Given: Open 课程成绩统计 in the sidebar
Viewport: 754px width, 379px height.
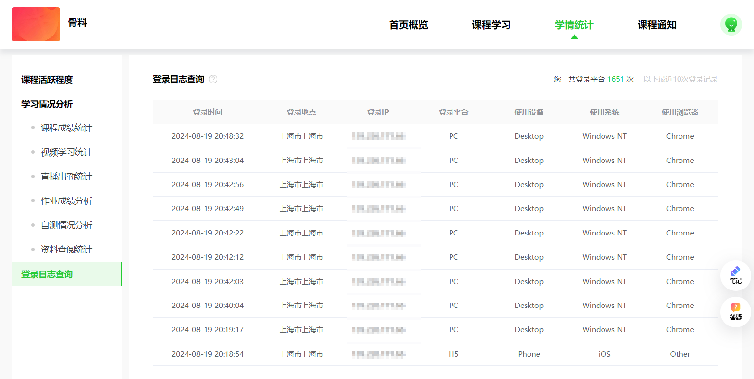Looking at the screenshot, I should coord(66,128).
